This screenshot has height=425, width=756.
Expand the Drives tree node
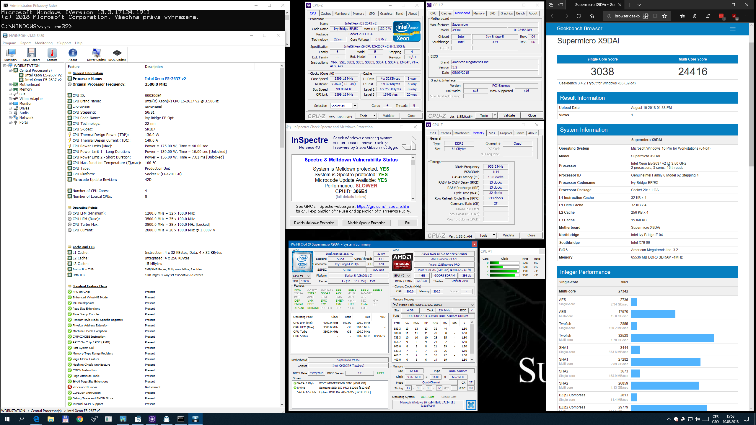pos(10,108)
